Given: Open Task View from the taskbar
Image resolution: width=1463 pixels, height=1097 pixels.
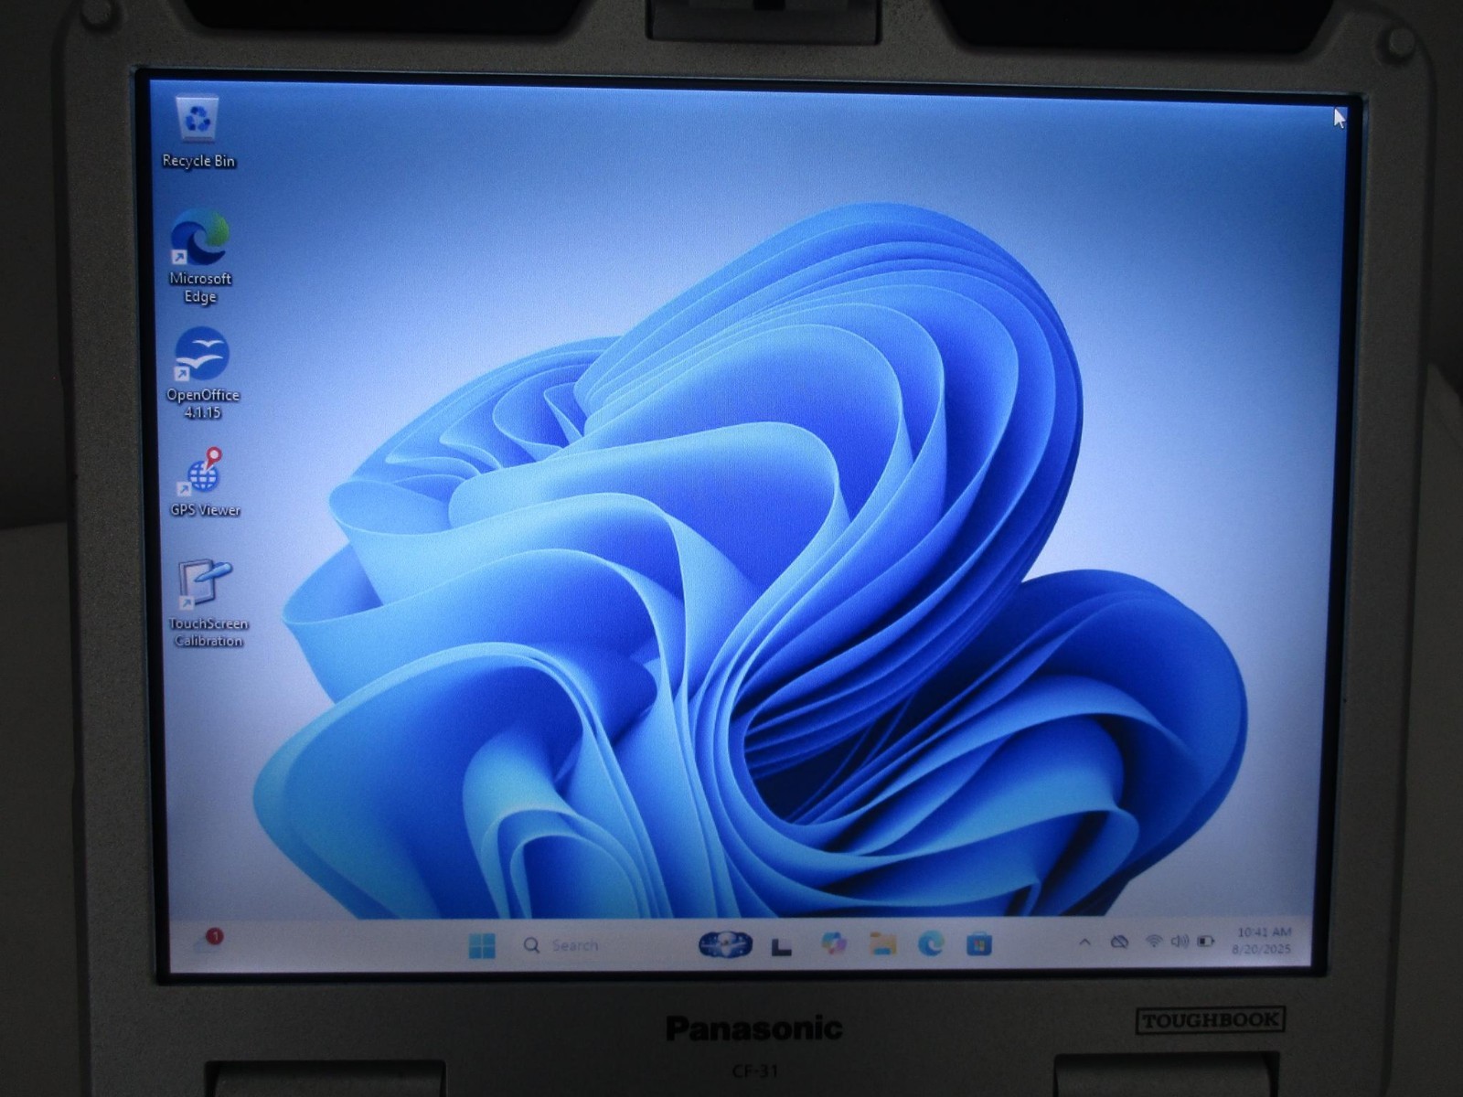Looking at the screenshot, I should (781, 946).
